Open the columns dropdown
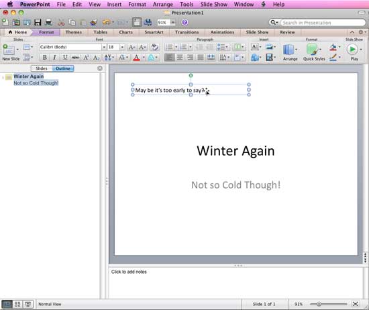The height and width of the screenshot is (310, 369). [x=239, y=47]
